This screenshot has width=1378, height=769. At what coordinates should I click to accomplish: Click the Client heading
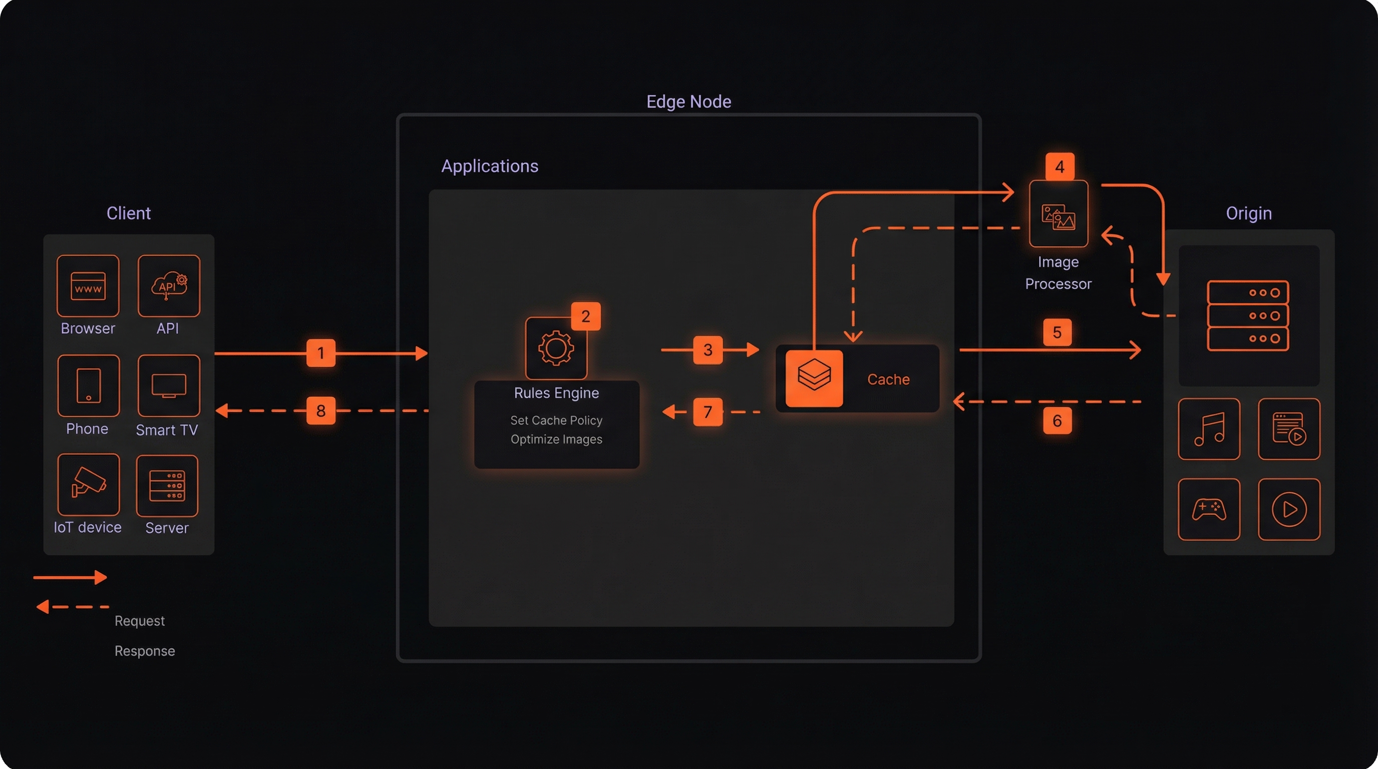coord(128,213)
